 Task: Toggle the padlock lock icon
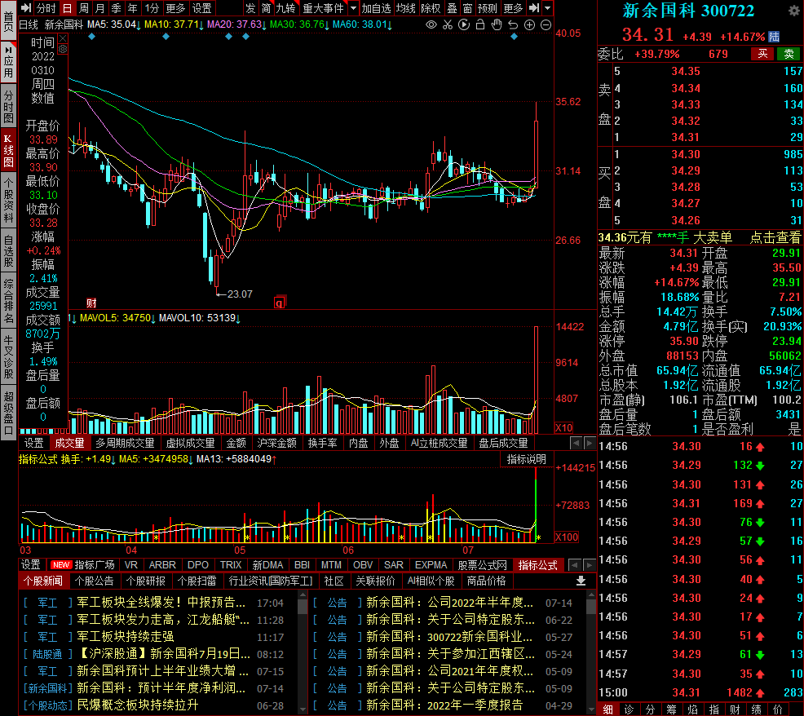coord(480,24)
